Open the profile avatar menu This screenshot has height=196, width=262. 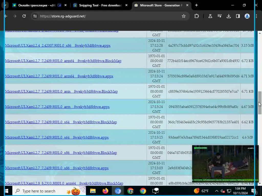(247, 16)
